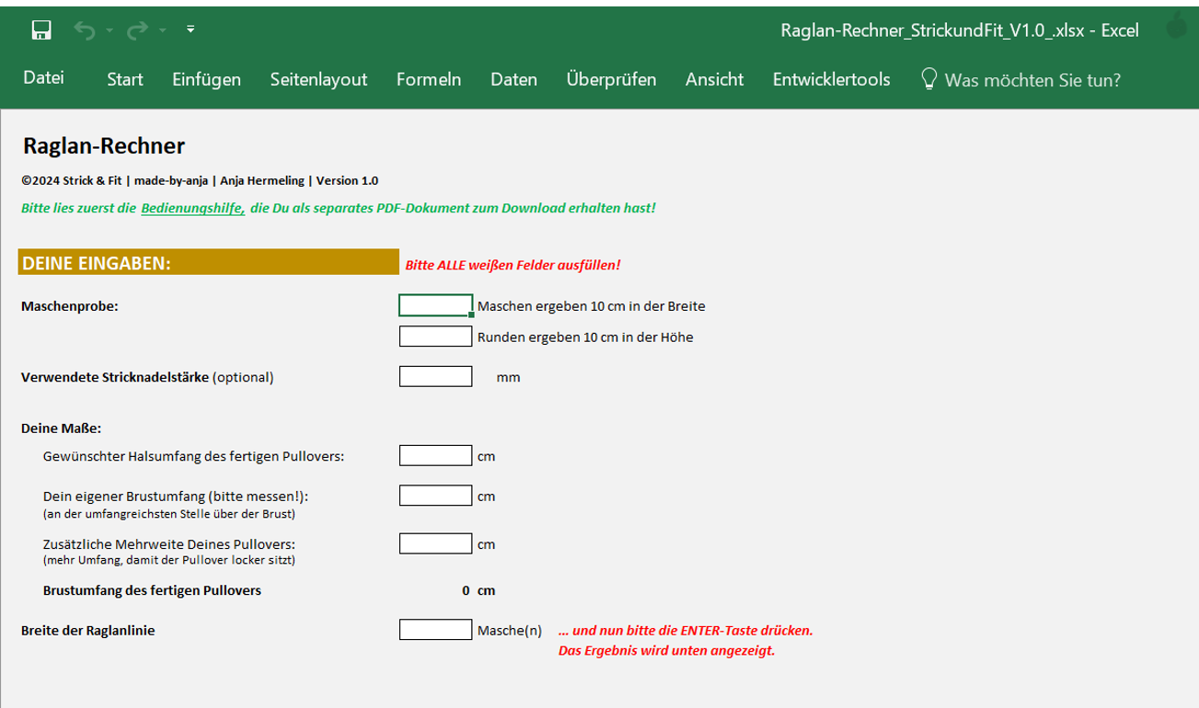
Task: Click the Save disk icon
Action: pyautogui.click(x=40, y=31)
